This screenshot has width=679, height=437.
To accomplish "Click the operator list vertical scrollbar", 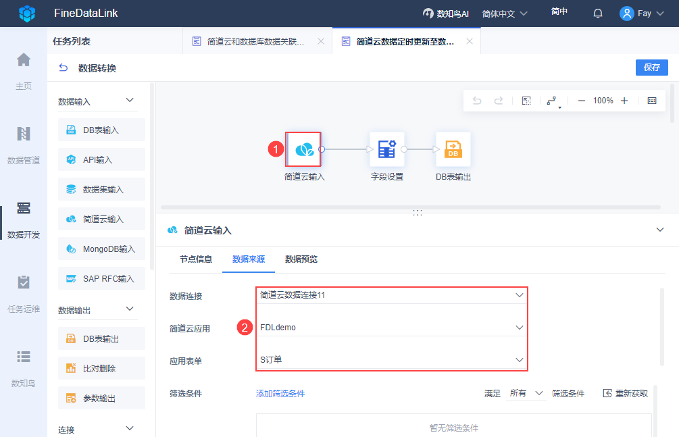I will (152, 177).
